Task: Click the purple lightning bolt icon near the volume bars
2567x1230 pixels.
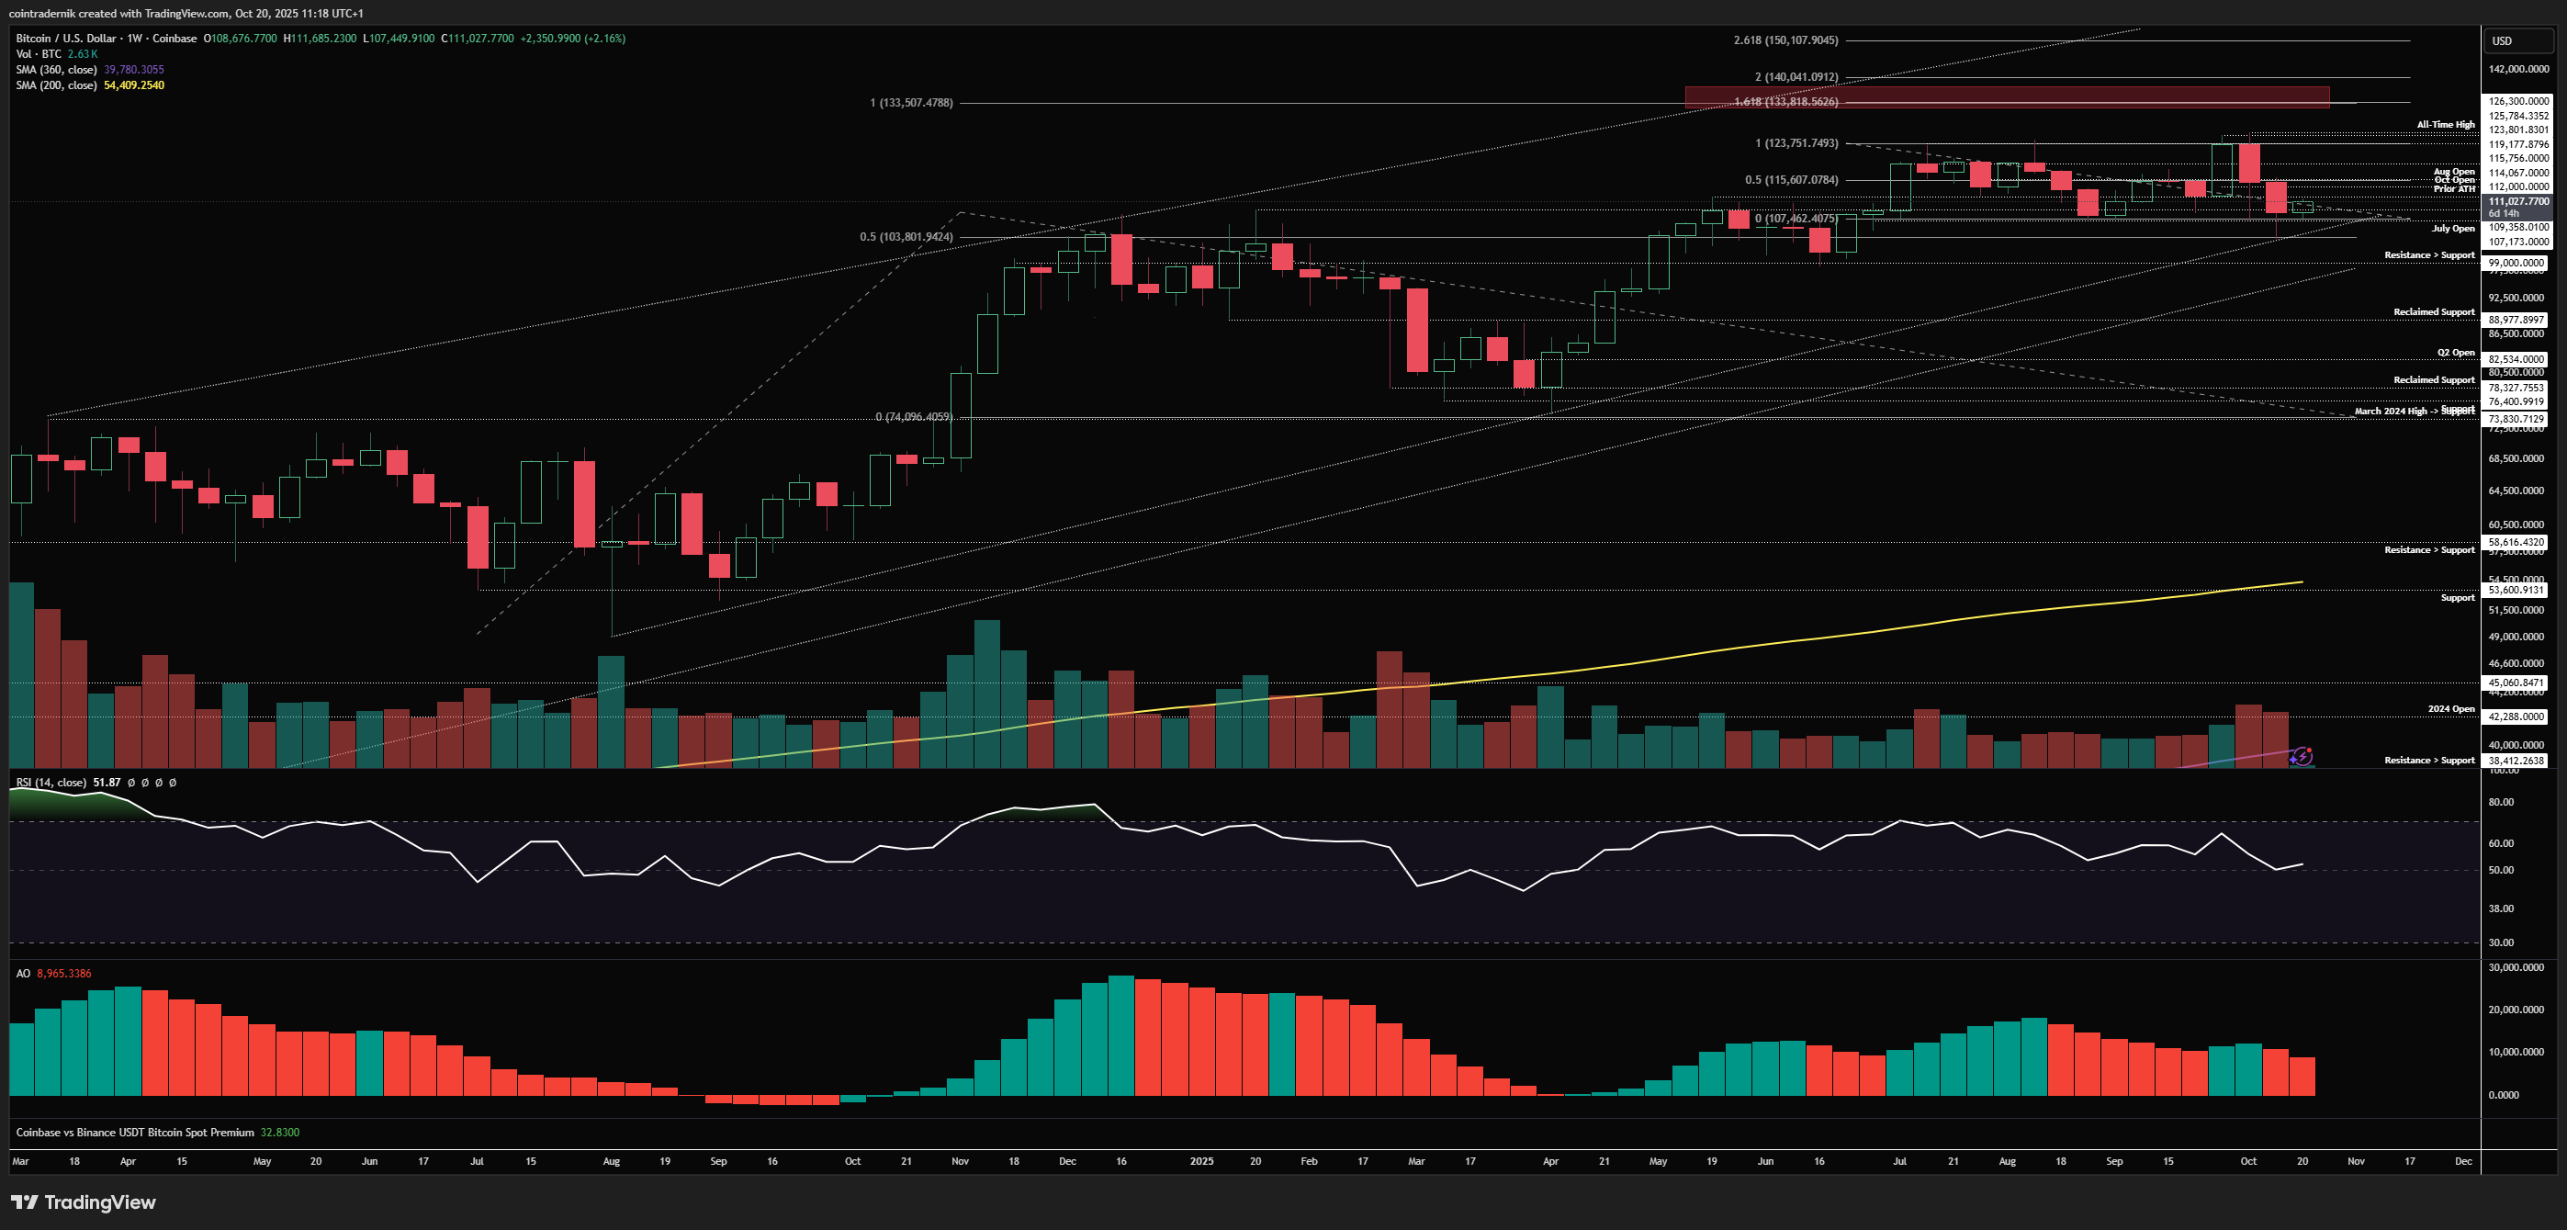Action: (x=2301, y=757)
